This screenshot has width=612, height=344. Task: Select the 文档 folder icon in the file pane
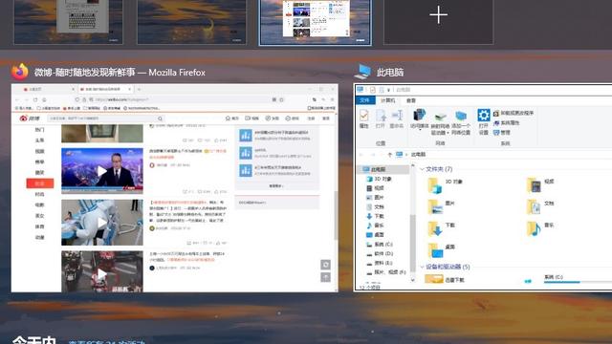pos(534,207)
